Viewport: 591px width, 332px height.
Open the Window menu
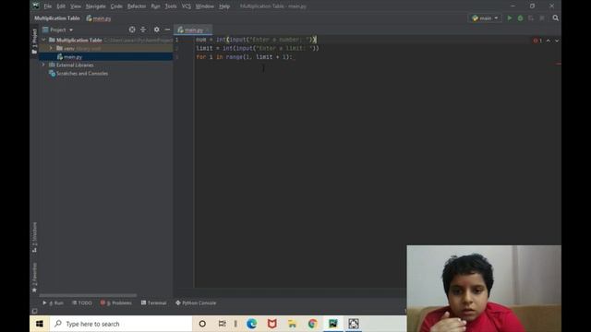click(x=205, y=6)
